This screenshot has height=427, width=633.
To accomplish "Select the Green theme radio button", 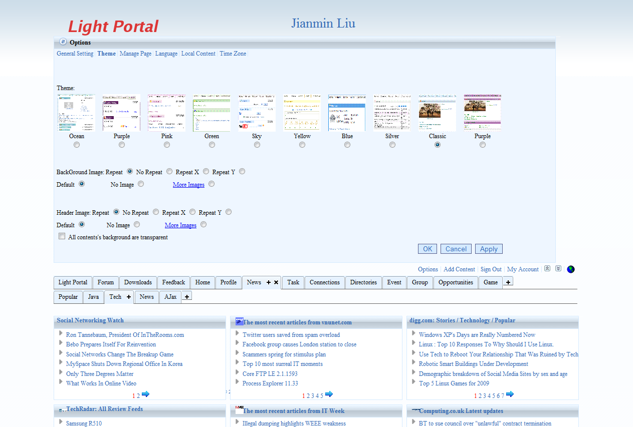I will pyautogui.click(x=212, y=145).
